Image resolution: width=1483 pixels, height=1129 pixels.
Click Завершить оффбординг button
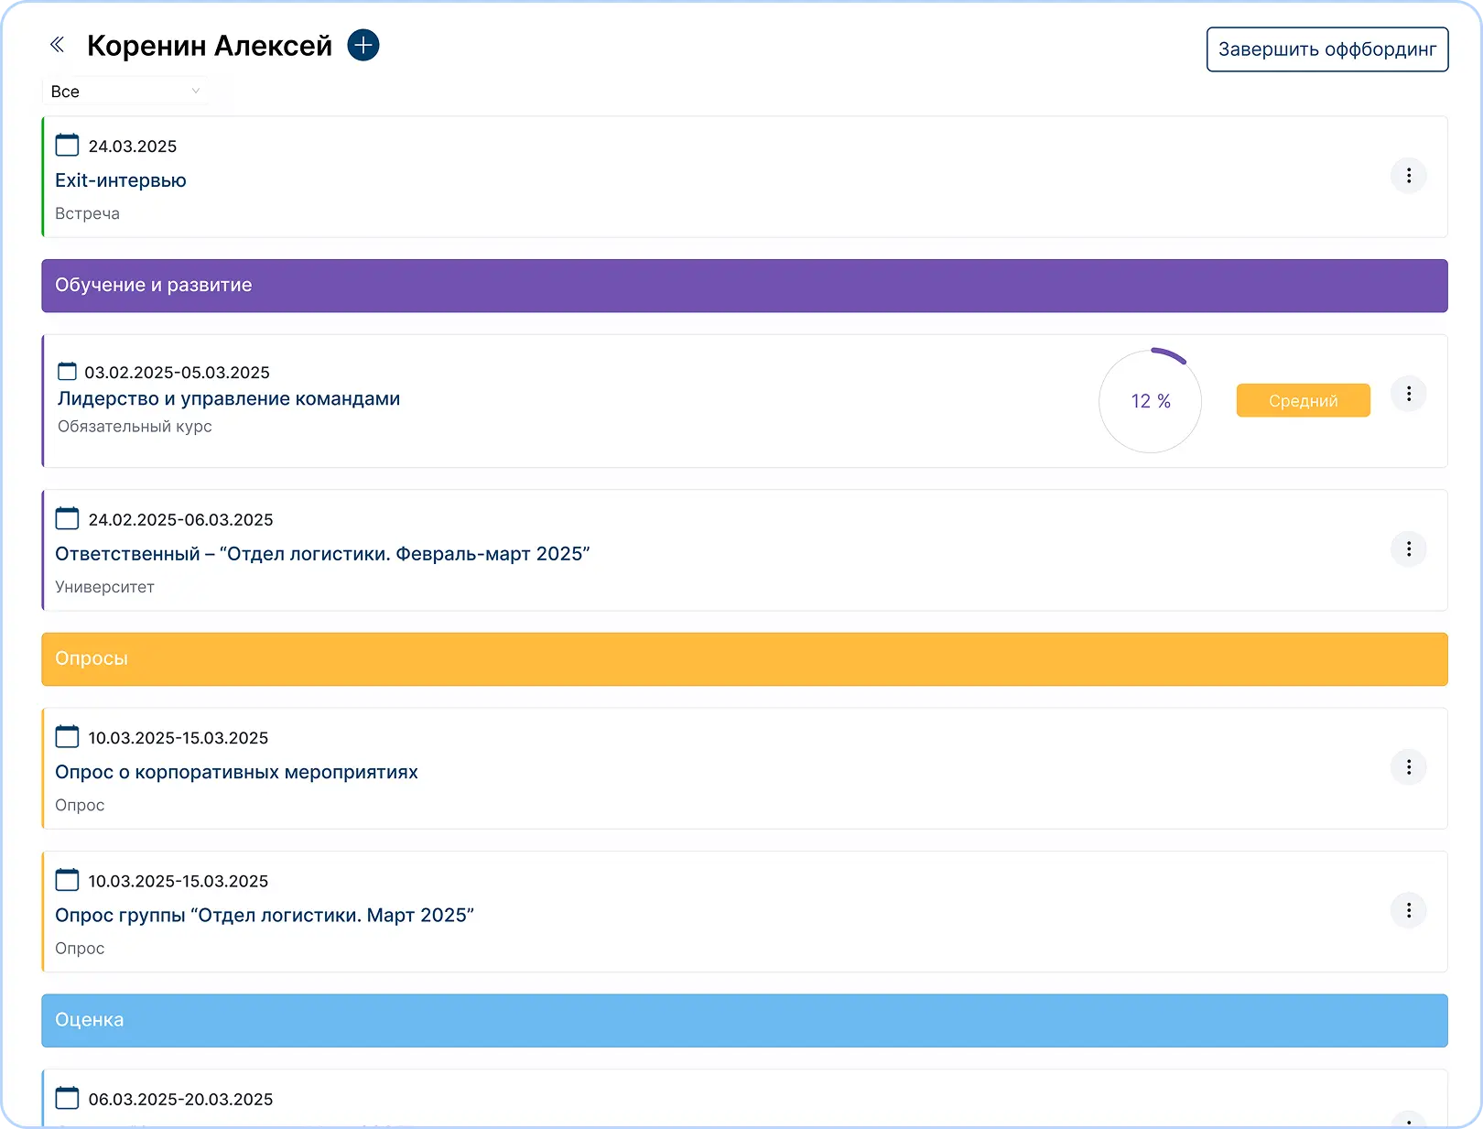pos(1326,49)
